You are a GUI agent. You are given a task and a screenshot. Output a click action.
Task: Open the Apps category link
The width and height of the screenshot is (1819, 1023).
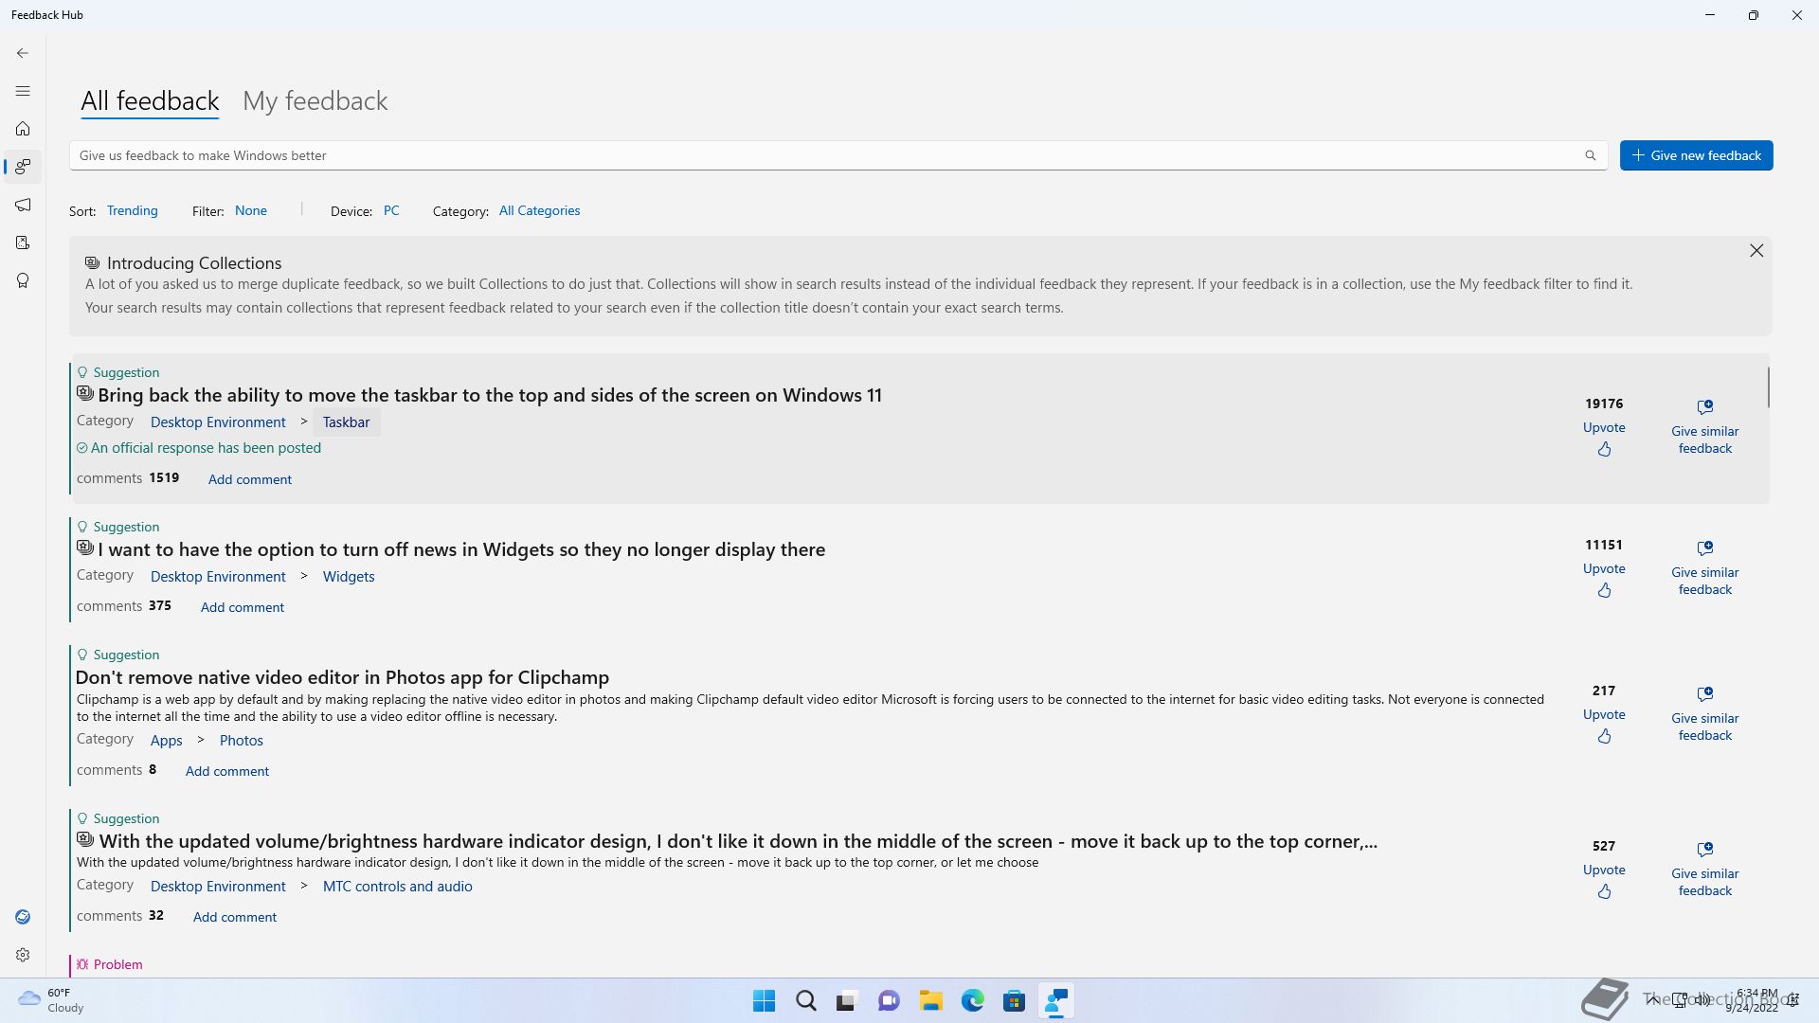click(166, 741)
